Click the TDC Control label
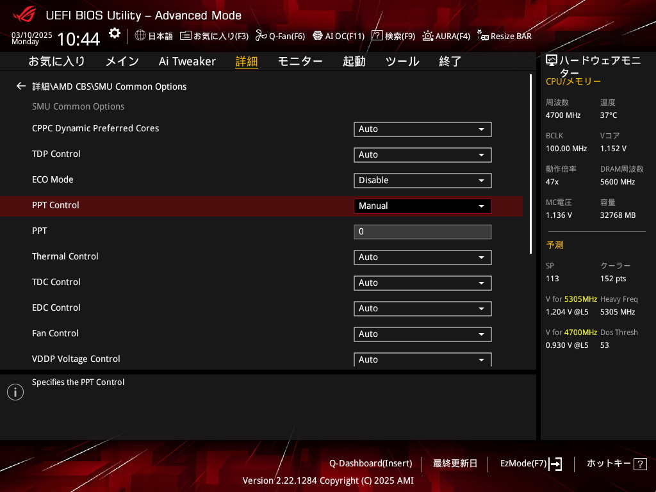656x492 pixels. tap(56, 282)
